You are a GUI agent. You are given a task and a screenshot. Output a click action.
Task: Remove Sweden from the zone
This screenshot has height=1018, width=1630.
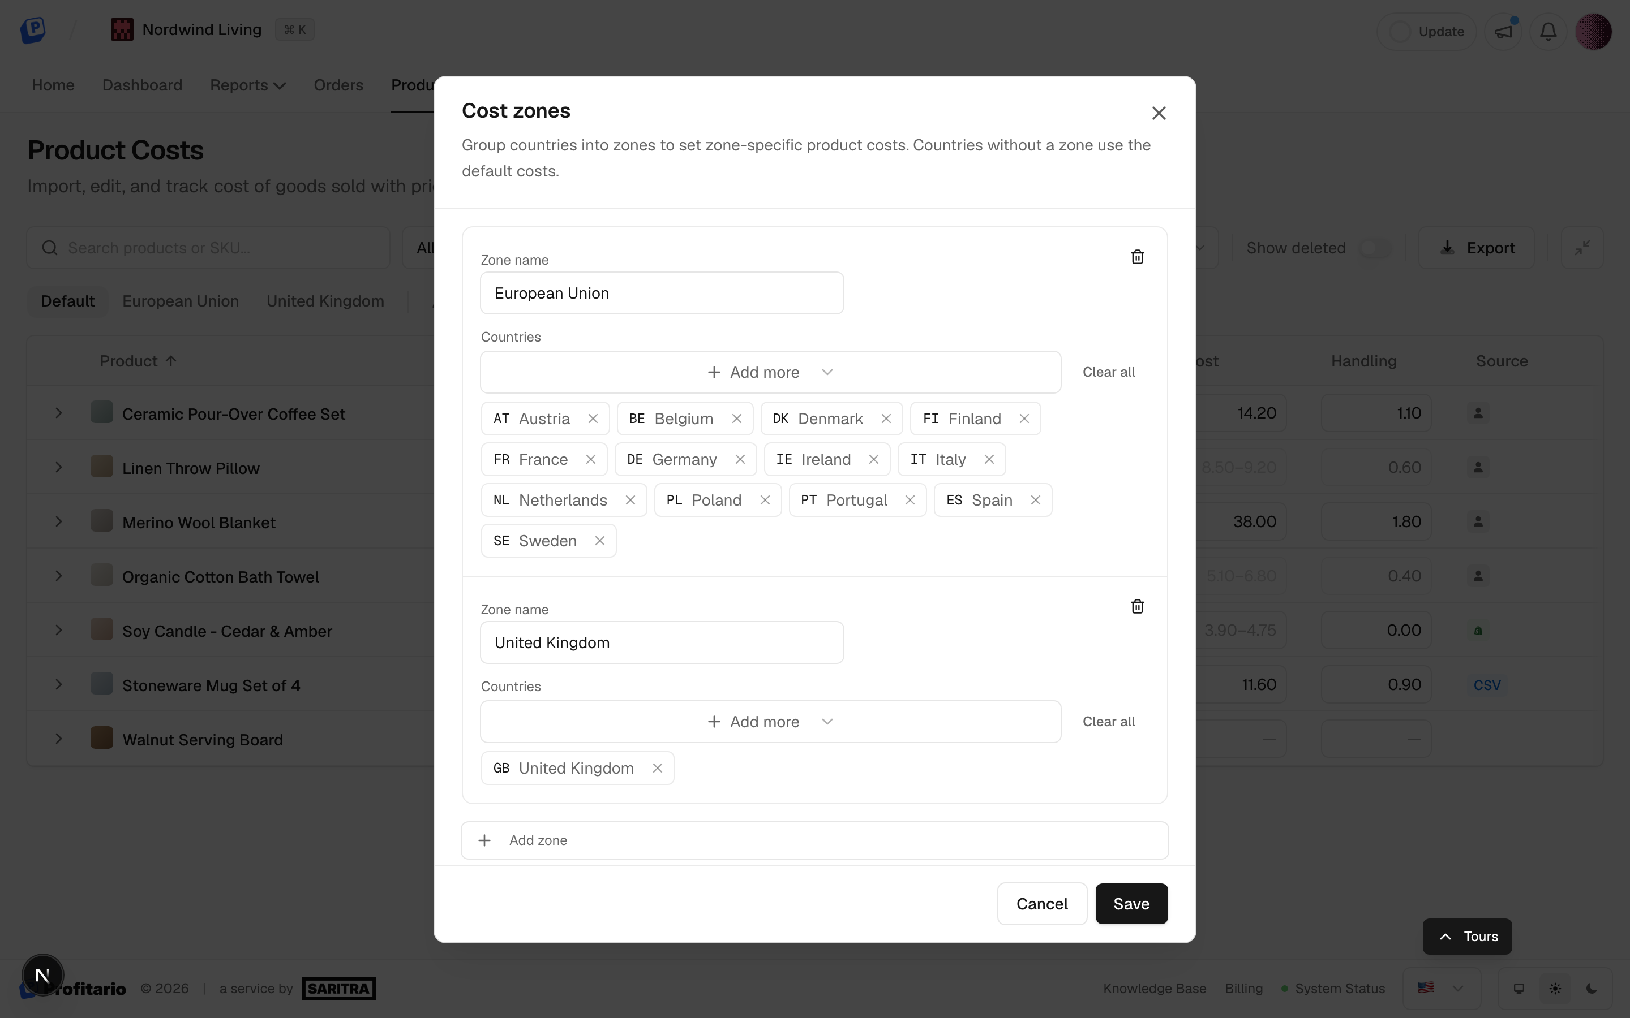point(599,541)
